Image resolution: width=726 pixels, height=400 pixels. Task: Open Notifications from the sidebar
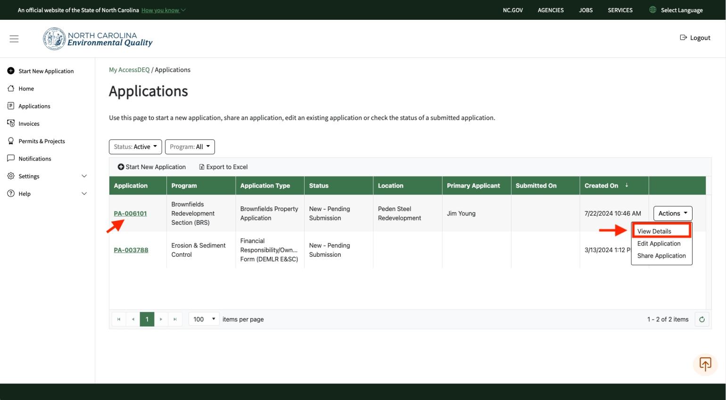point(11,159)
